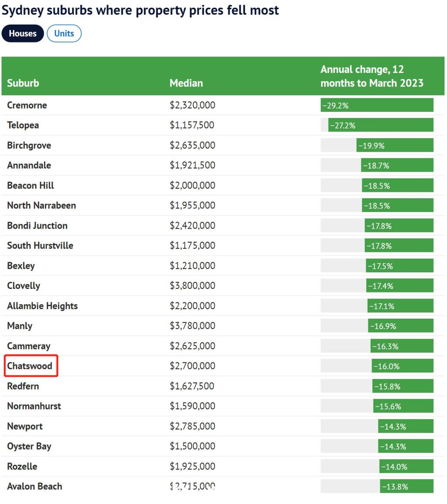
Task: Select the Avalon Beach suburb name
Action: point(34,487)
